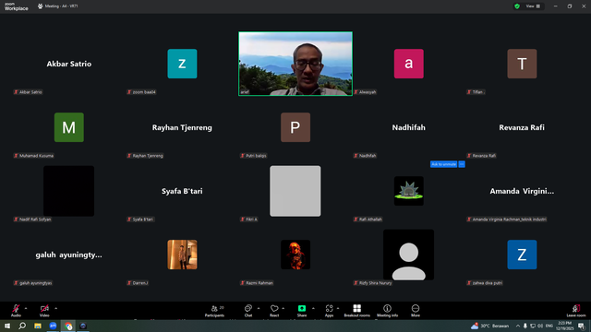Open the Chat panel
Viewport: 591px width, 332px height.
point(248,311)
